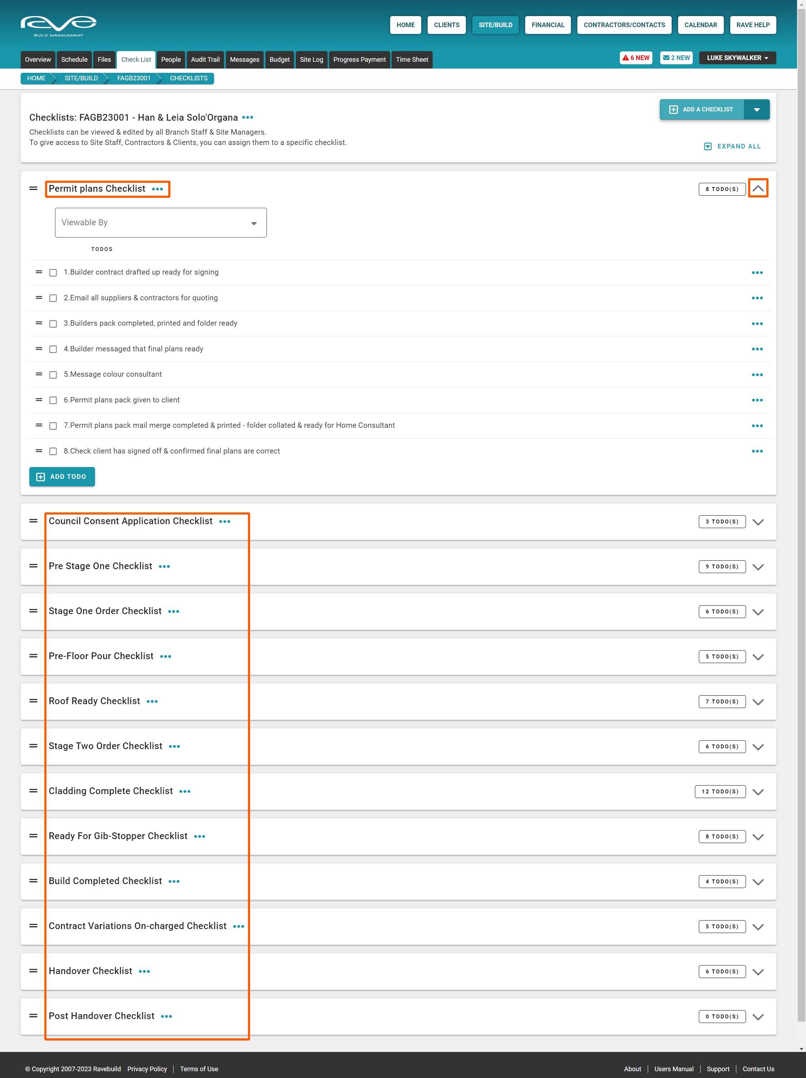Check todo 'Email all suppliers & contractors'
Screen dimensions: 806x1078
[53, 298]
